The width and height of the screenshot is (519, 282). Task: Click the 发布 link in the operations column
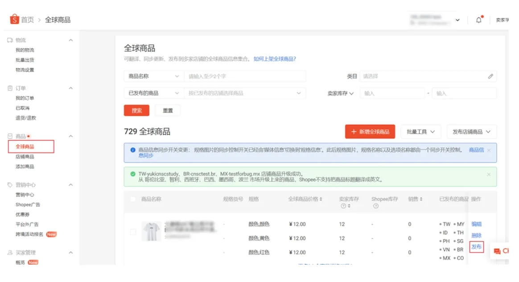(476, 248)
